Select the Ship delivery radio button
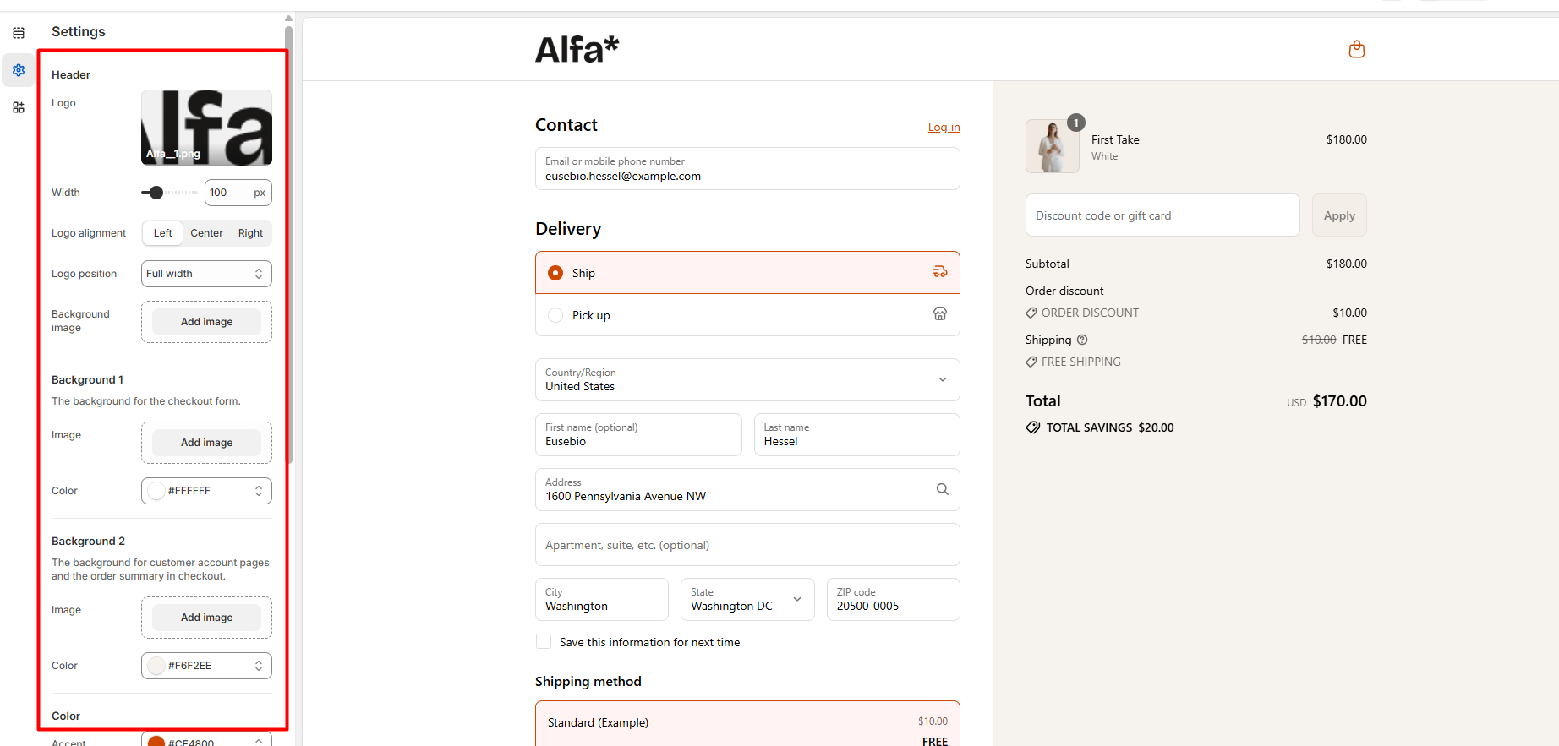Screen dimensions: 1559x746 (555, 273)
